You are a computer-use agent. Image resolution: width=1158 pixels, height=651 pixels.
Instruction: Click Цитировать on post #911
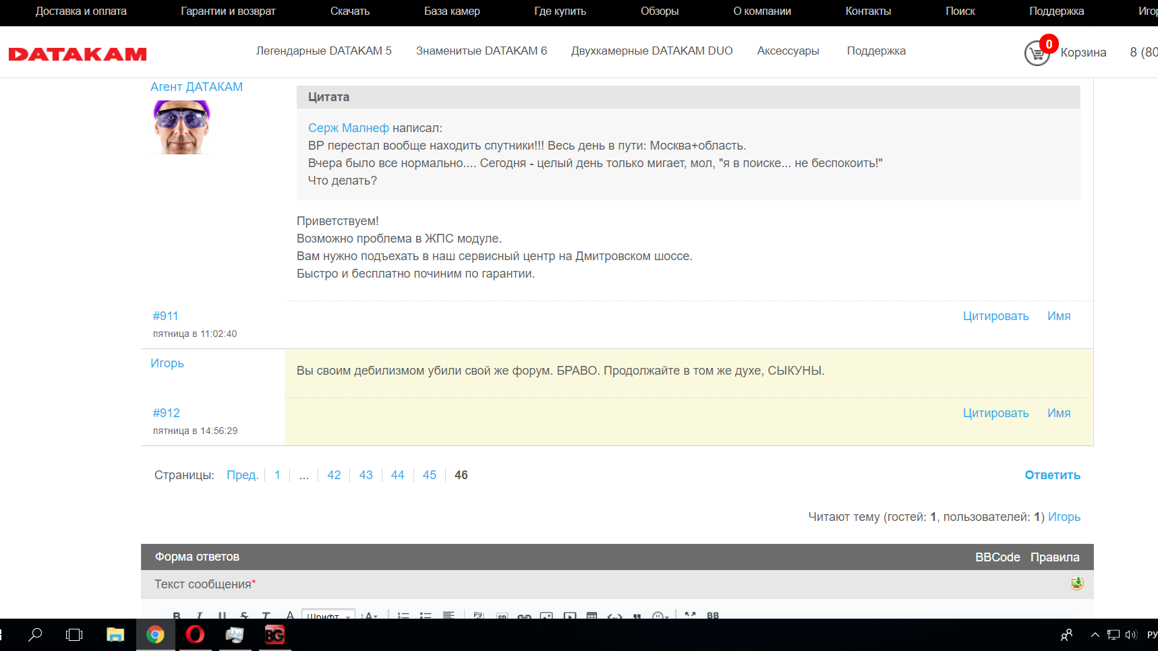[995, 316]
